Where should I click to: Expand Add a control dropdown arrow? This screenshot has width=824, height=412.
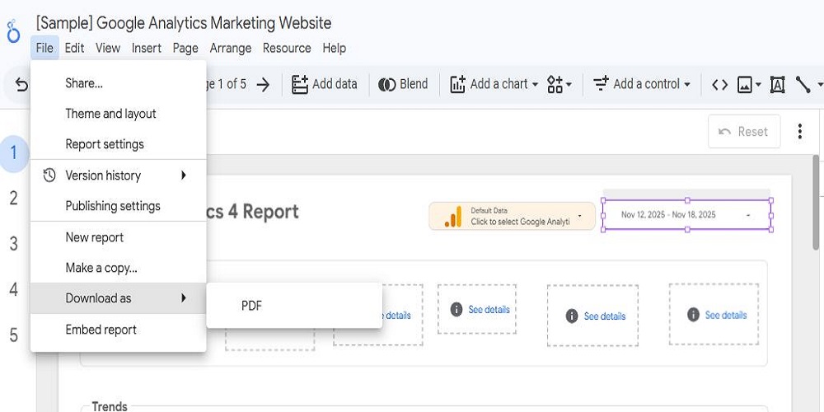tap(687, 84)
